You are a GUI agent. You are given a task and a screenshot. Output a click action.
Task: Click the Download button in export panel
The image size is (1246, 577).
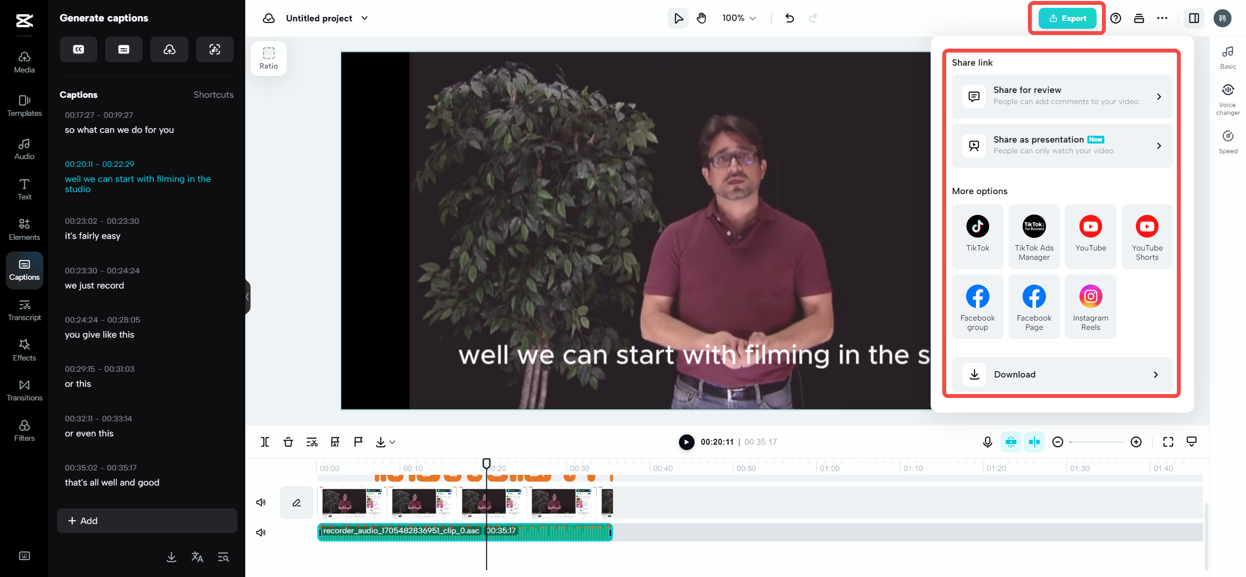point(1063,374)
